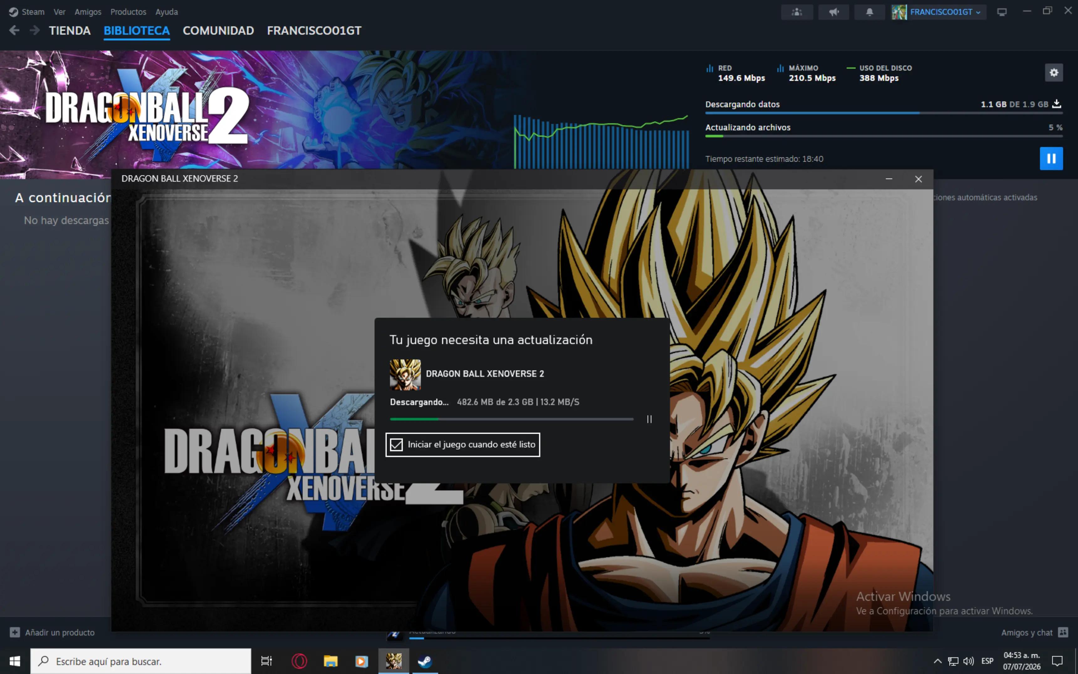
Task: Open Task View on the taskbar
Action: click(266, 661)
